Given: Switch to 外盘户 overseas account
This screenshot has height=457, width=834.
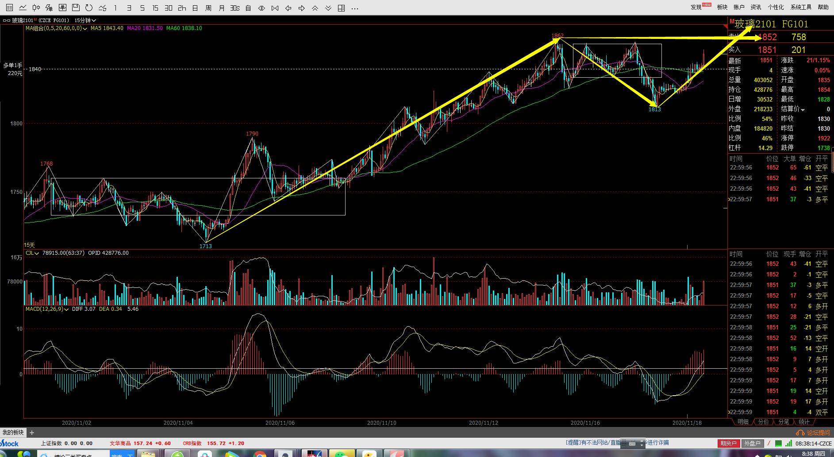Looking at the screenshot, I should pyautogui.click(x=752, y=443).
